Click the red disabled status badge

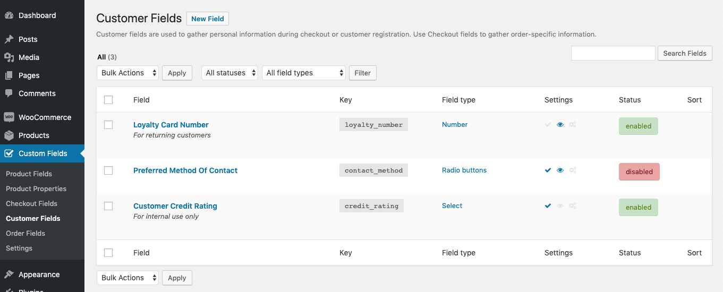click(639, 171)
